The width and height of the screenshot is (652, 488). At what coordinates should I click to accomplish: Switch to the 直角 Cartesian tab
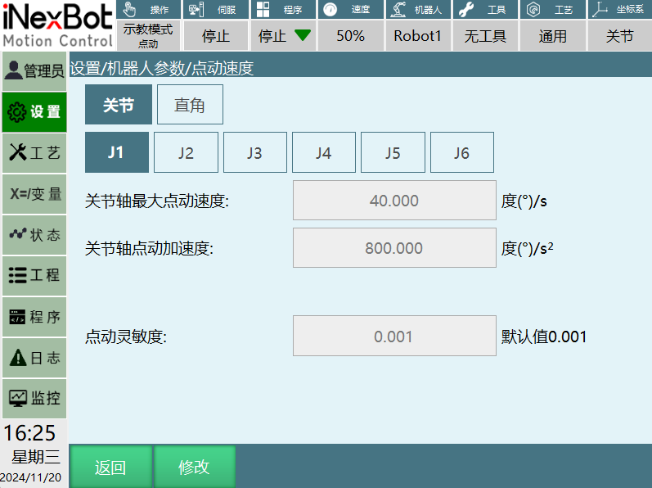coord(190,105)
